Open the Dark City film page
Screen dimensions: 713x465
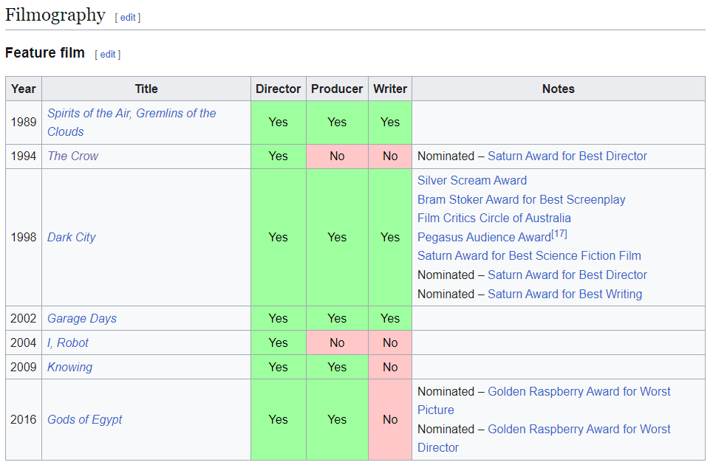point(72,237)
